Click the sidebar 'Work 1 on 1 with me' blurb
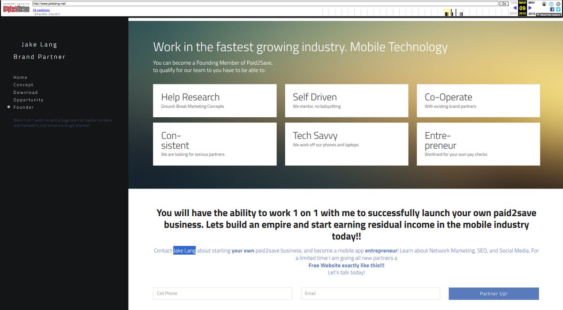 (x=62, y=123)
